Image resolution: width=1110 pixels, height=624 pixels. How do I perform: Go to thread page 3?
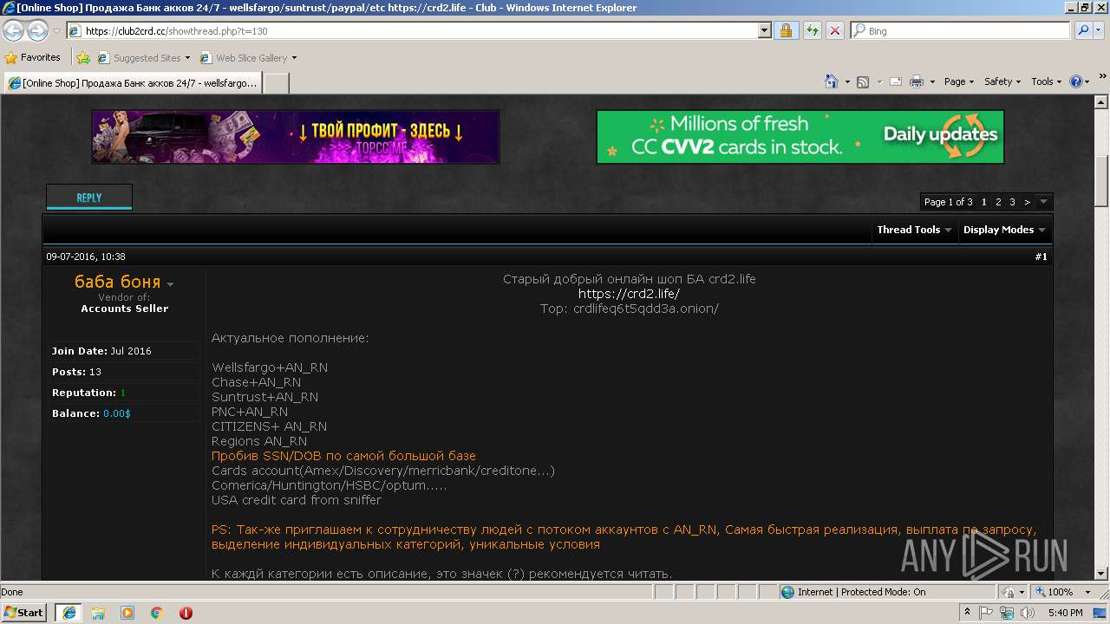(x=1012, y=202)
